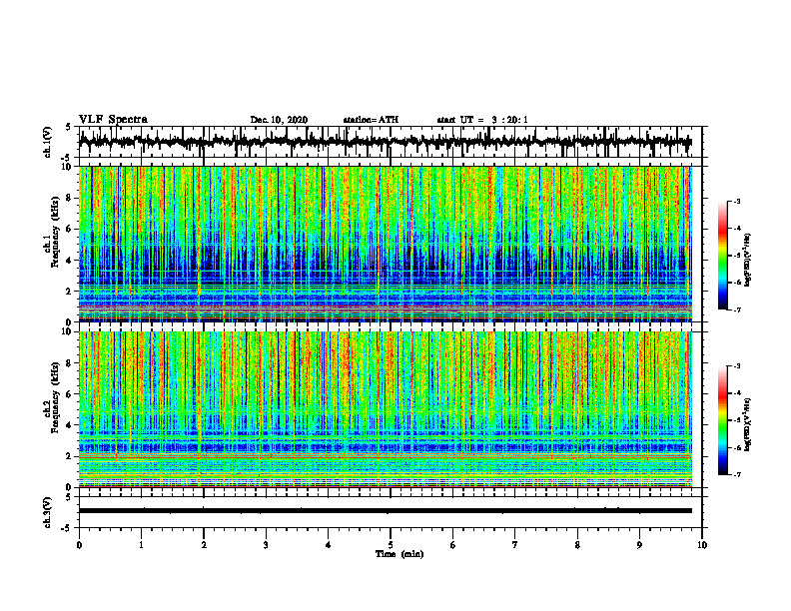791x611 pixels.
Task: Click the "station= ATH" header label
Action: [x=371, y=120]
